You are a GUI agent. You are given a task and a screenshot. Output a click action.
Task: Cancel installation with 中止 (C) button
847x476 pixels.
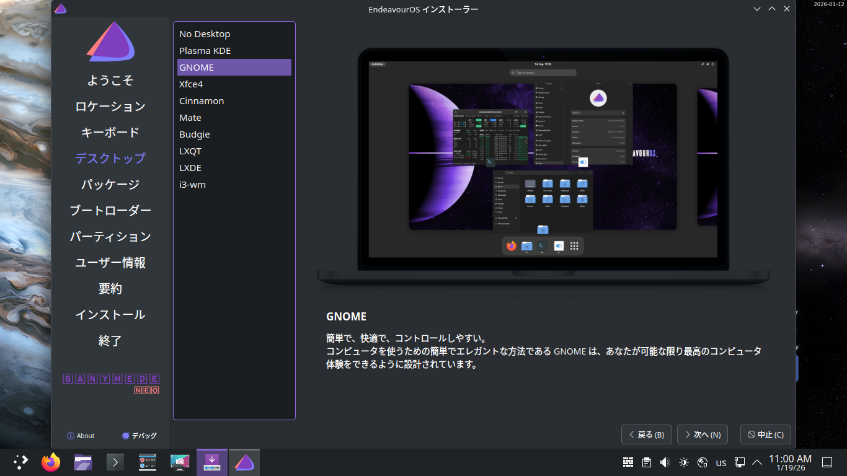point(766,434)
